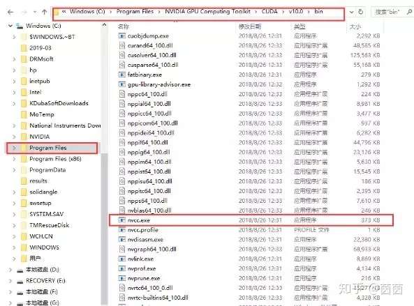Click the Refresh button beside address bar
The image size is (414, 306).
pyautogui.click(x=361, y=12)
